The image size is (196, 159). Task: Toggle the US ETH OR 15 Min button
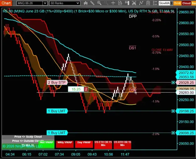click(x=103, y=145)
